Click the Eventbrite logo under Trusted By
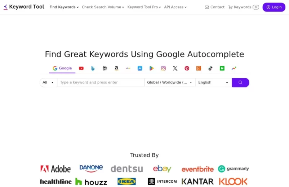Image resolution: width=289 pixels, height=187 pixels. [197, 169]
